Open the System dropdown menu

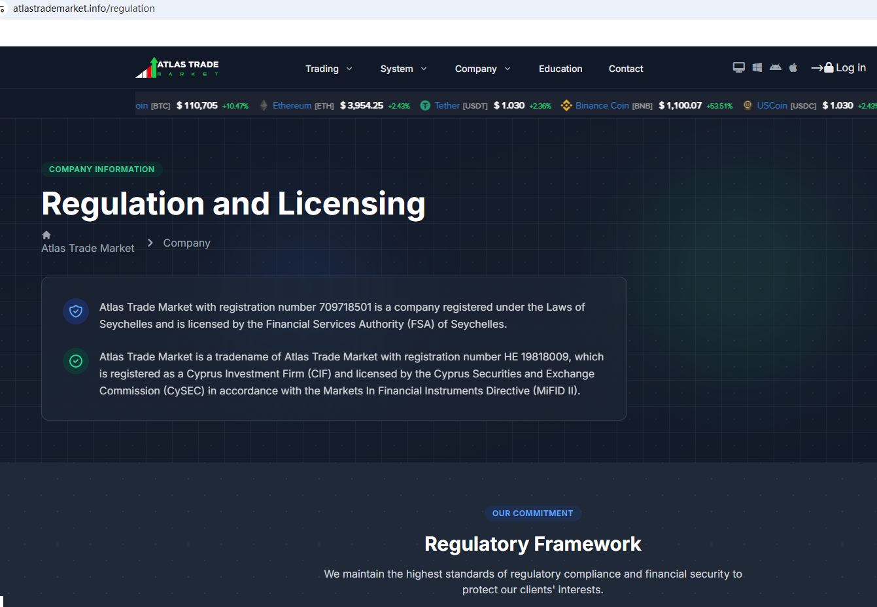[x=403, y=69]
